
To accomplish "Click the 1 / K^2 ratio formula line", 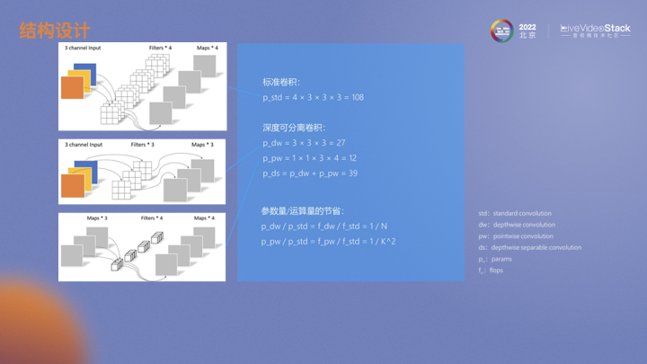I will pos(329,242).
